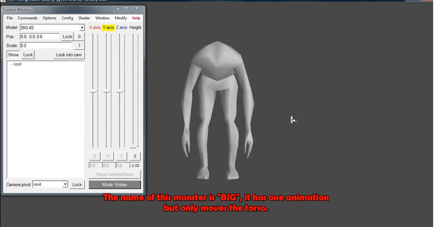434x227 pixels.
Task: Click the Height slider handle
Action: tap(134, 146)
